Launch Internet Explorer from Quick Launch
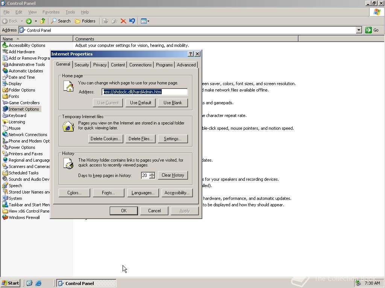This screenshot has width=385, height=288. (x=38, y=283)
